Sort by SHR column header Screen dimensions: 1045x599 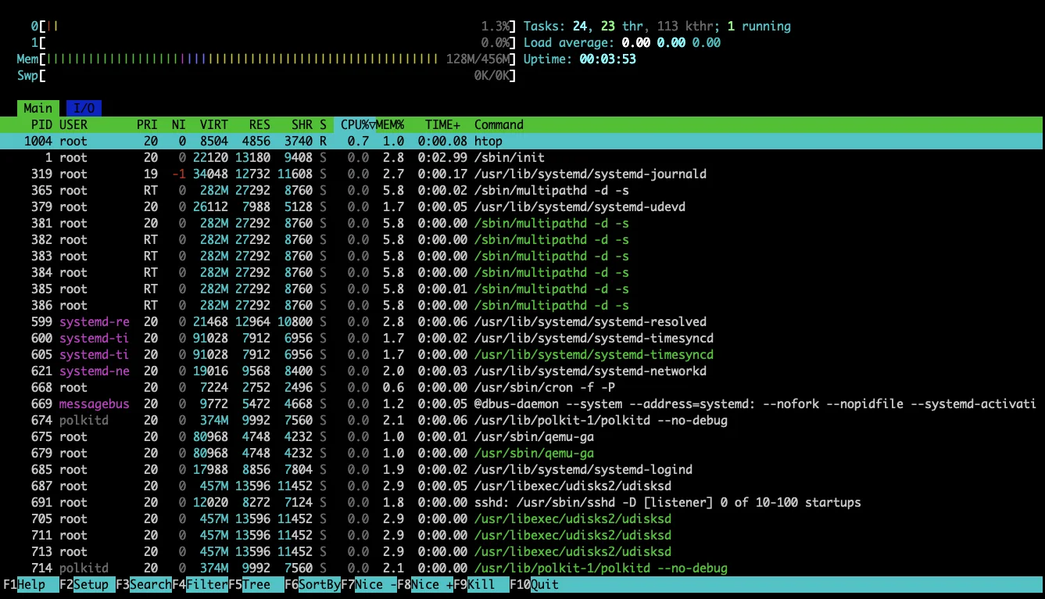[x=302, y=125]
